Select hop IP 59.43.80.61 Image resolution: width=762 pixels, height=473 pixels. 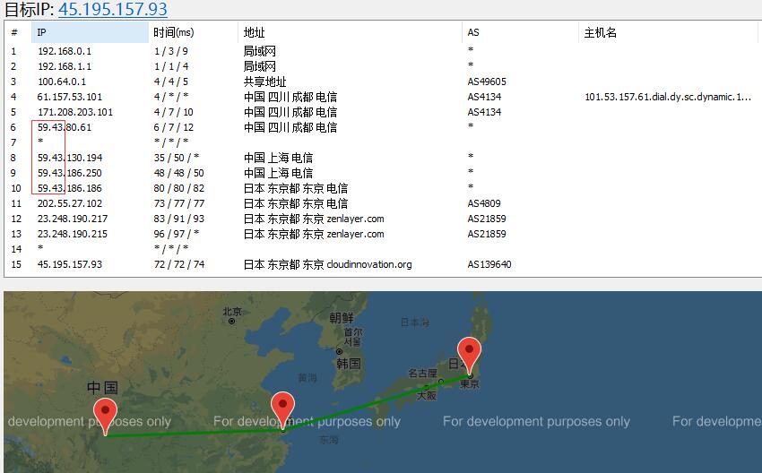pyautogui.click(x=65, y=127)
